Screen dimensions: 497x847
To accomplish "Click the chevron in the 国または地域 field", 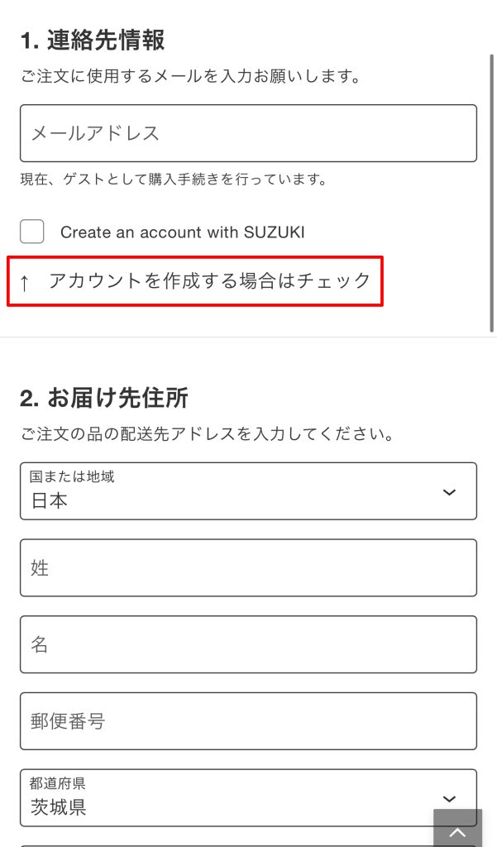I will pyautogui.click(x=449, y=492).
